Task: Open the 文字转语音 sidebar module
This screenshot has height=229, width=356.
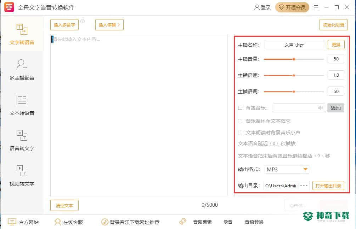Action: click(x=22, y=34)
